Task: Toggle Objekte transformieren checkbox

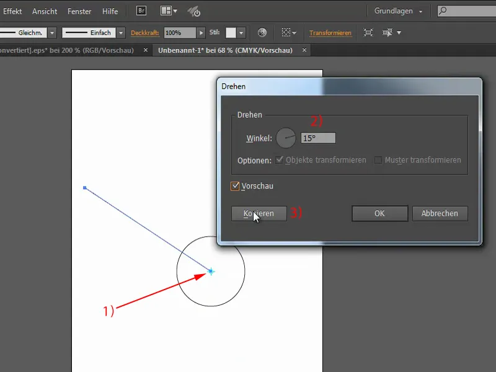Action: [279, 160]
